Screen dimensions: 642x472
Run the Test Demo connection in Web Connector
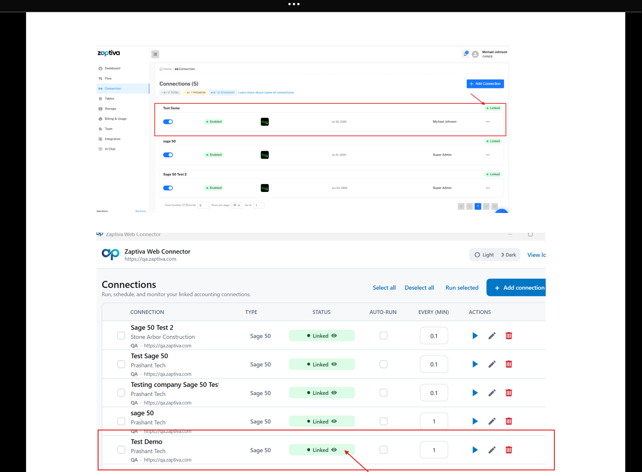475,450
